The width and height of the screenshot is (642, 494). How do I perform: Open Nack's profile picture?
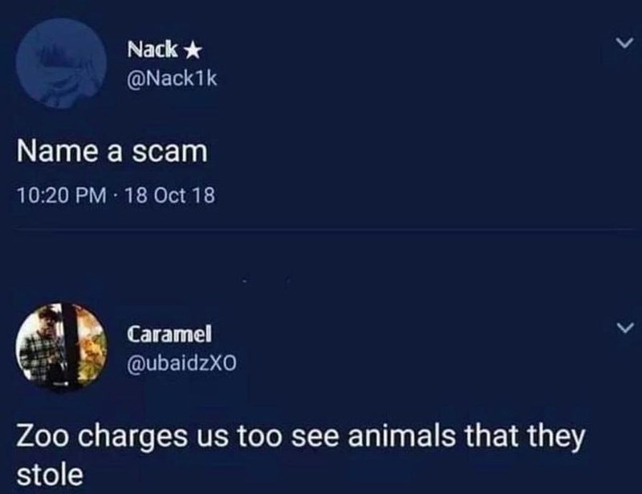pyautogui.click(x=62, y=63)
